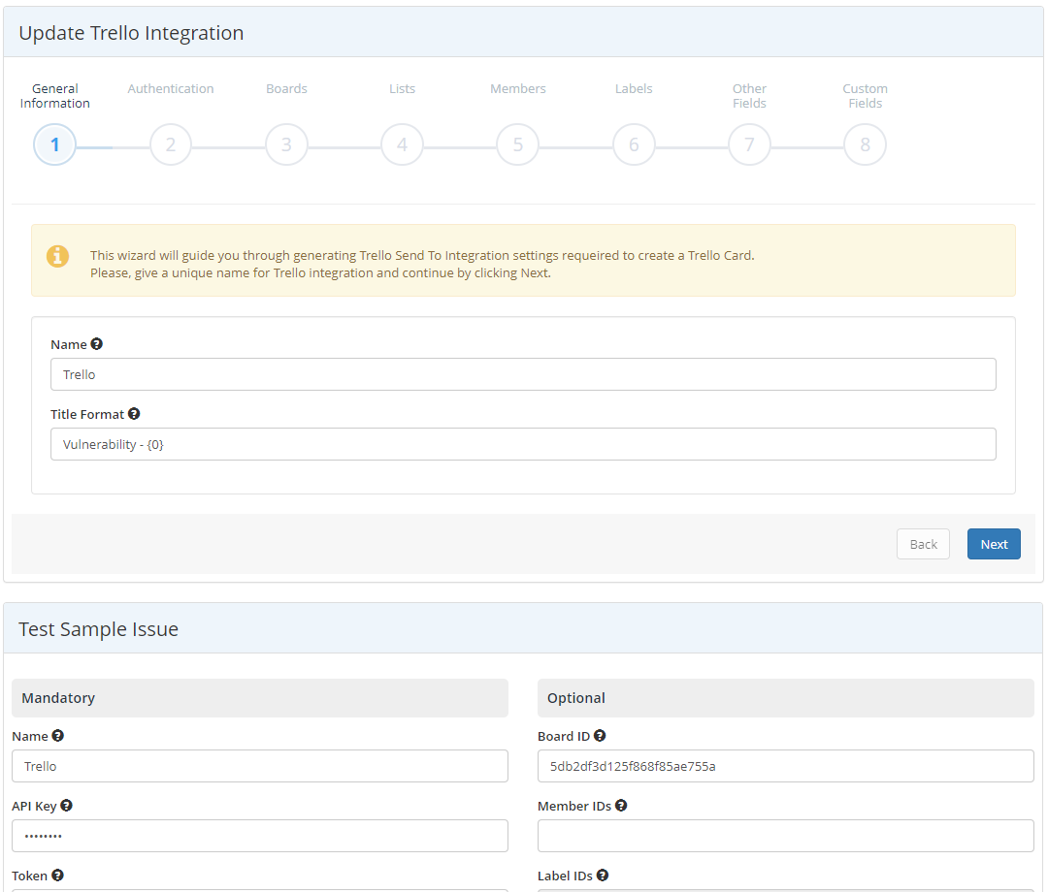The height and width of the screenshot is (892, 1048).
Task: Click into the Board ID field
Action: click(x=785, y=766)
